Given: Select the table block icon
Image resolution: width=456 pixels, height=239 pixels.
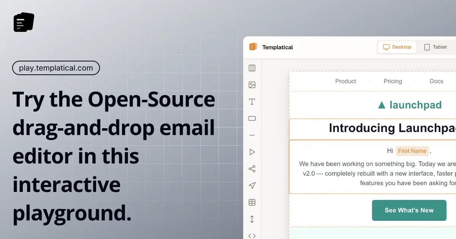Looking at the screenshot, I should click(x=252, y=202).
